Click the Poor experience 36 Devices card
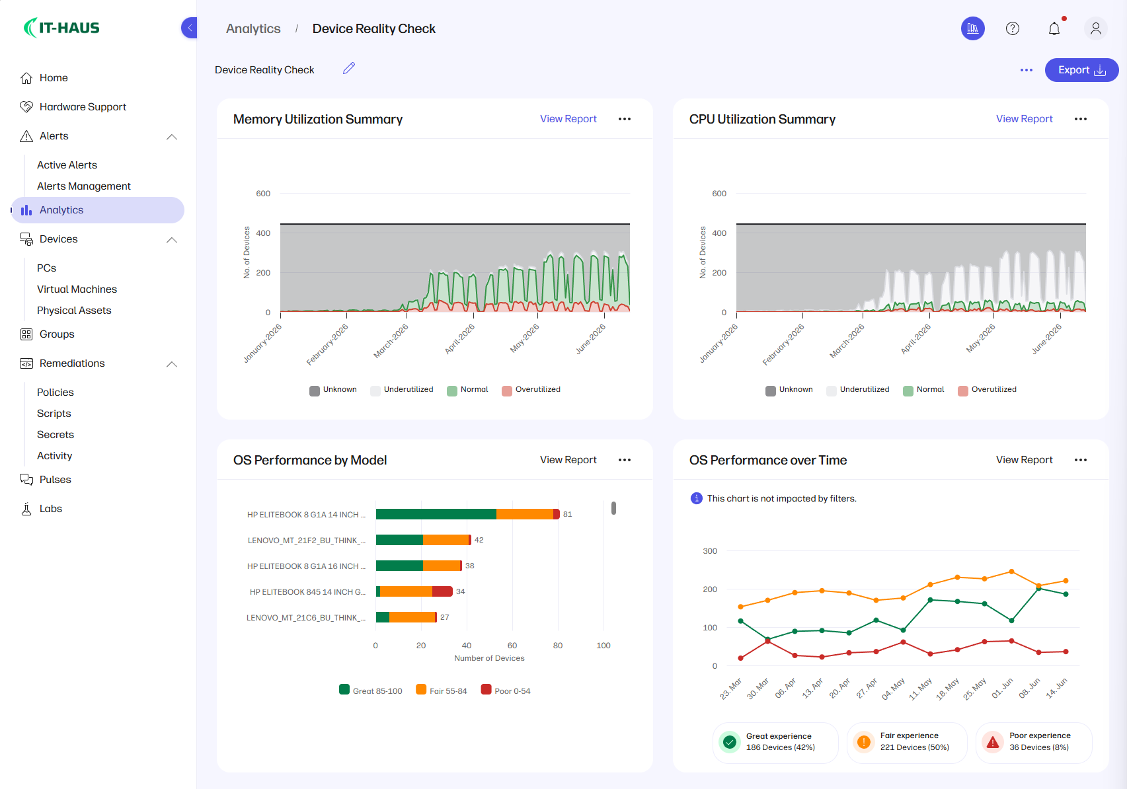Screen dimensions: 1127x789 (1034, 743)
